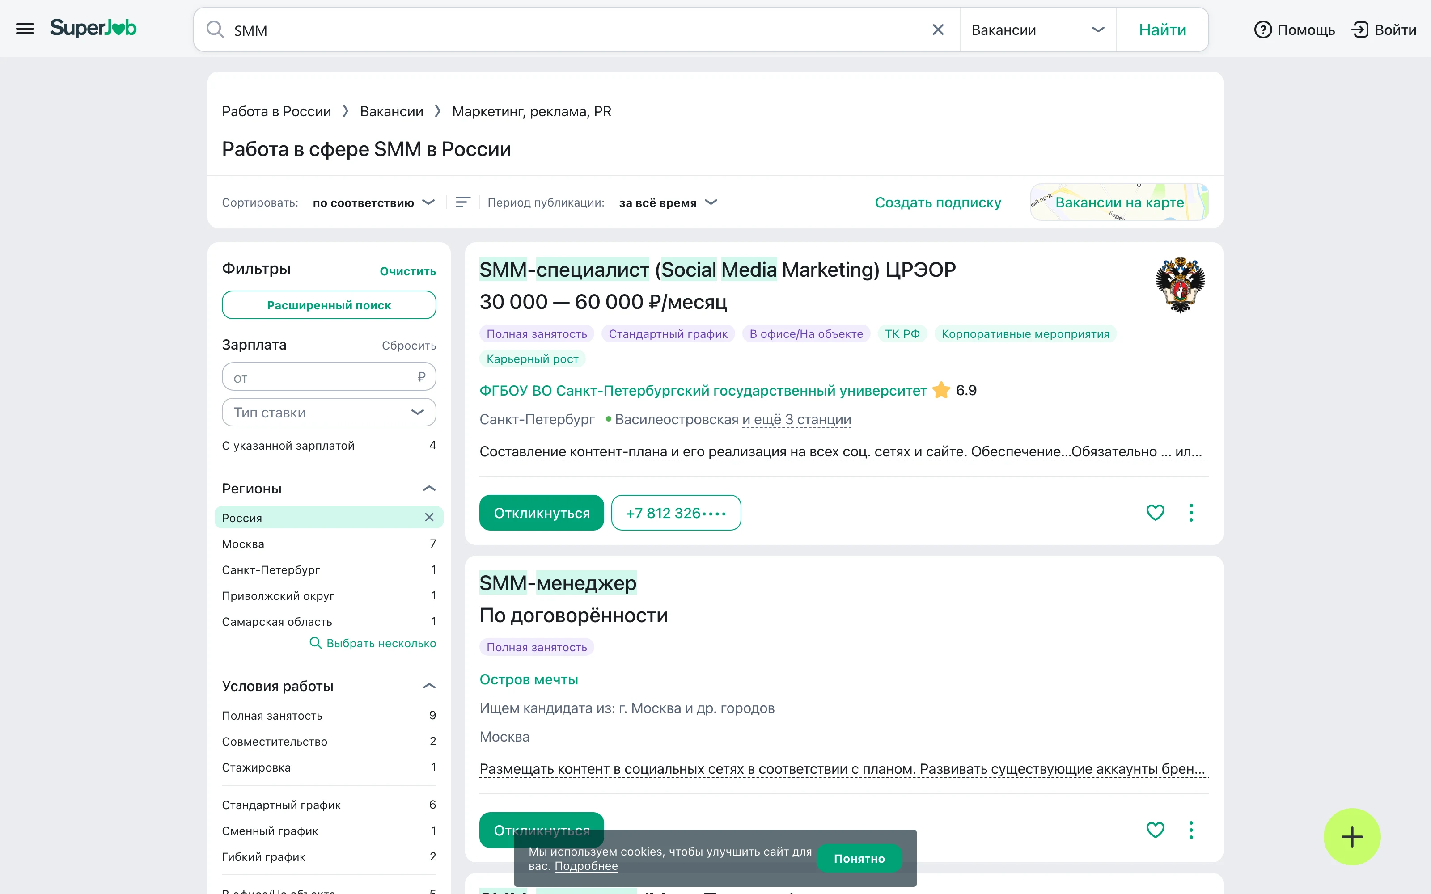Screen dimensions: 1431x894
Task: Filter by Приволжский округ region
Action: 329,595
